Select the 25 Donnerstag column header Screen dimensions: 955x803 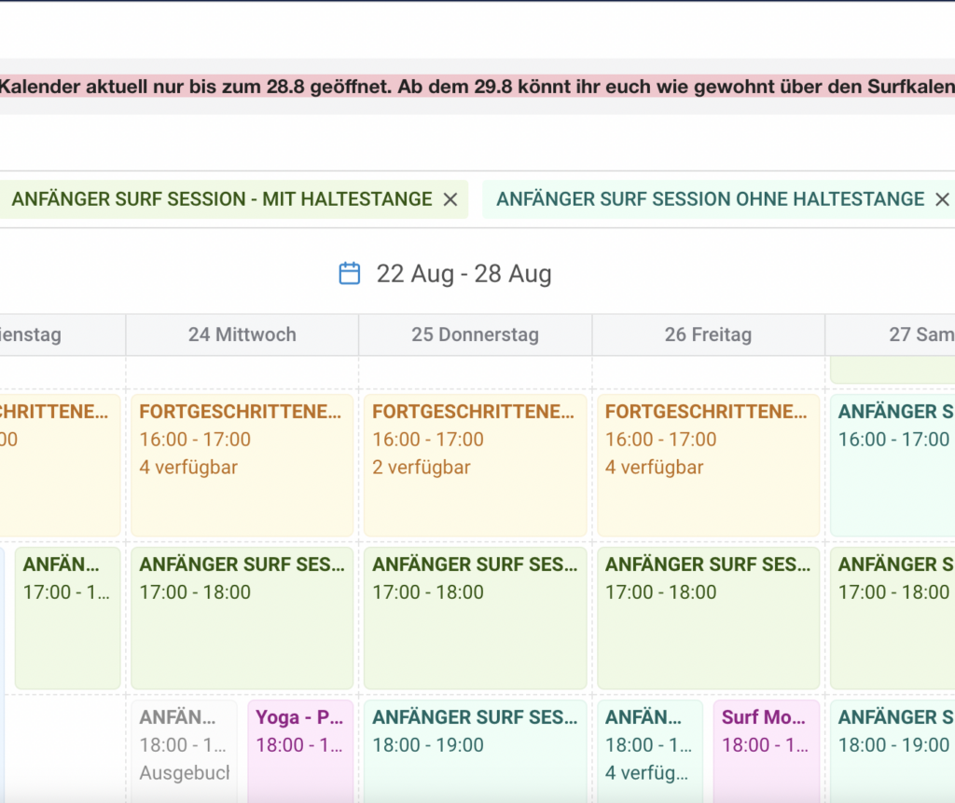pyautogui.click(x=475, y=334)
